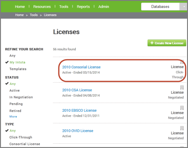188x148 pixels.
Task: Go to Tools in the breadcrumb trail
Action: pos(34,15)
